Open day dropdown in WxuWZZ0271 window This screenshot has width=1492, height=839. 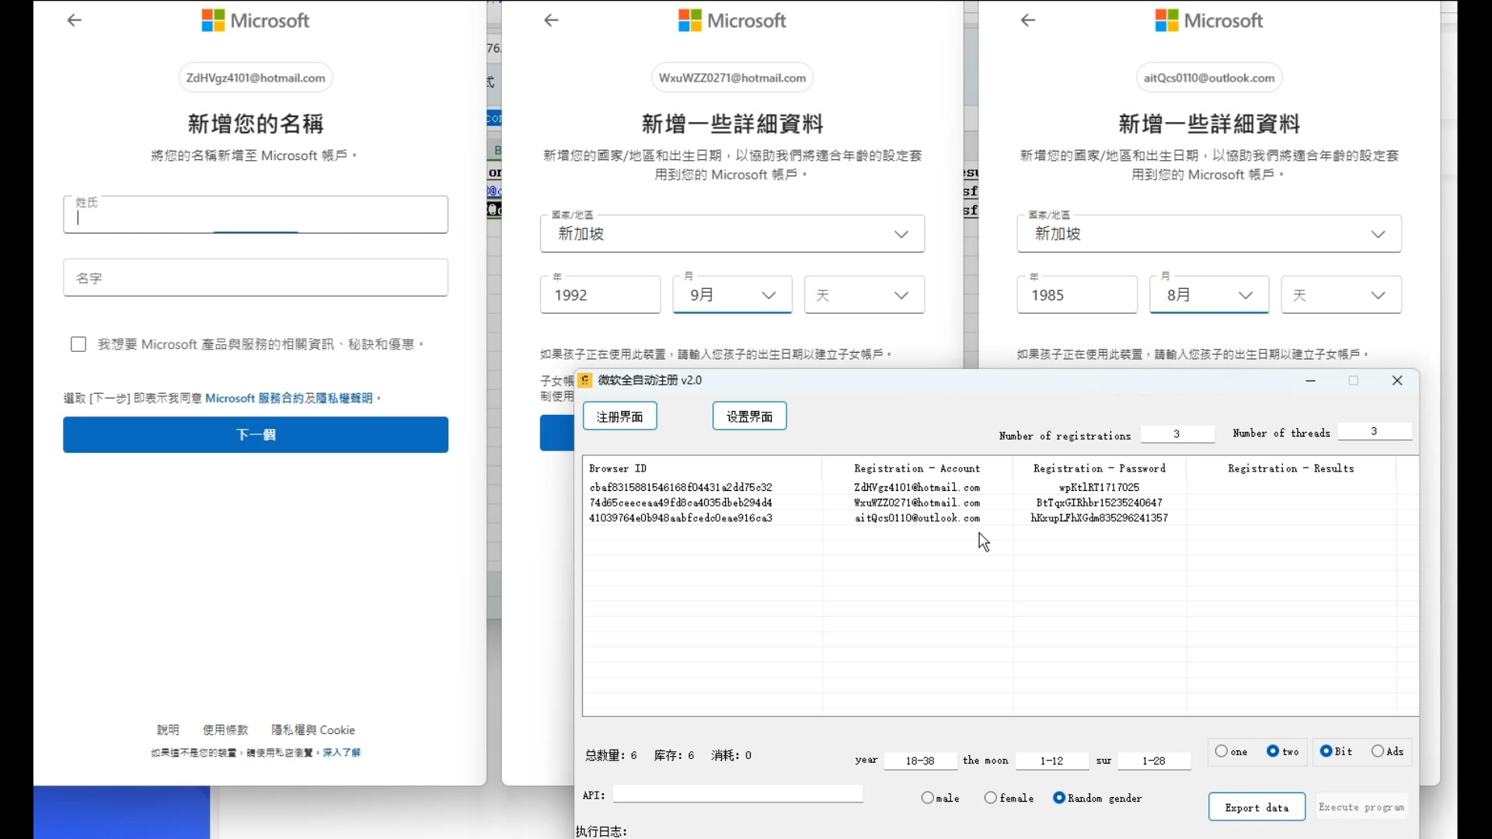pyautogui.click(x=864, y=295)
